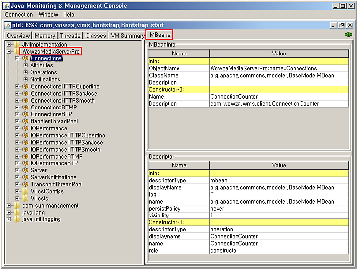The height and width of the screenshot is (269, 357).
Task: Click the green connection status icon
Action: click(x=348, y=34)
